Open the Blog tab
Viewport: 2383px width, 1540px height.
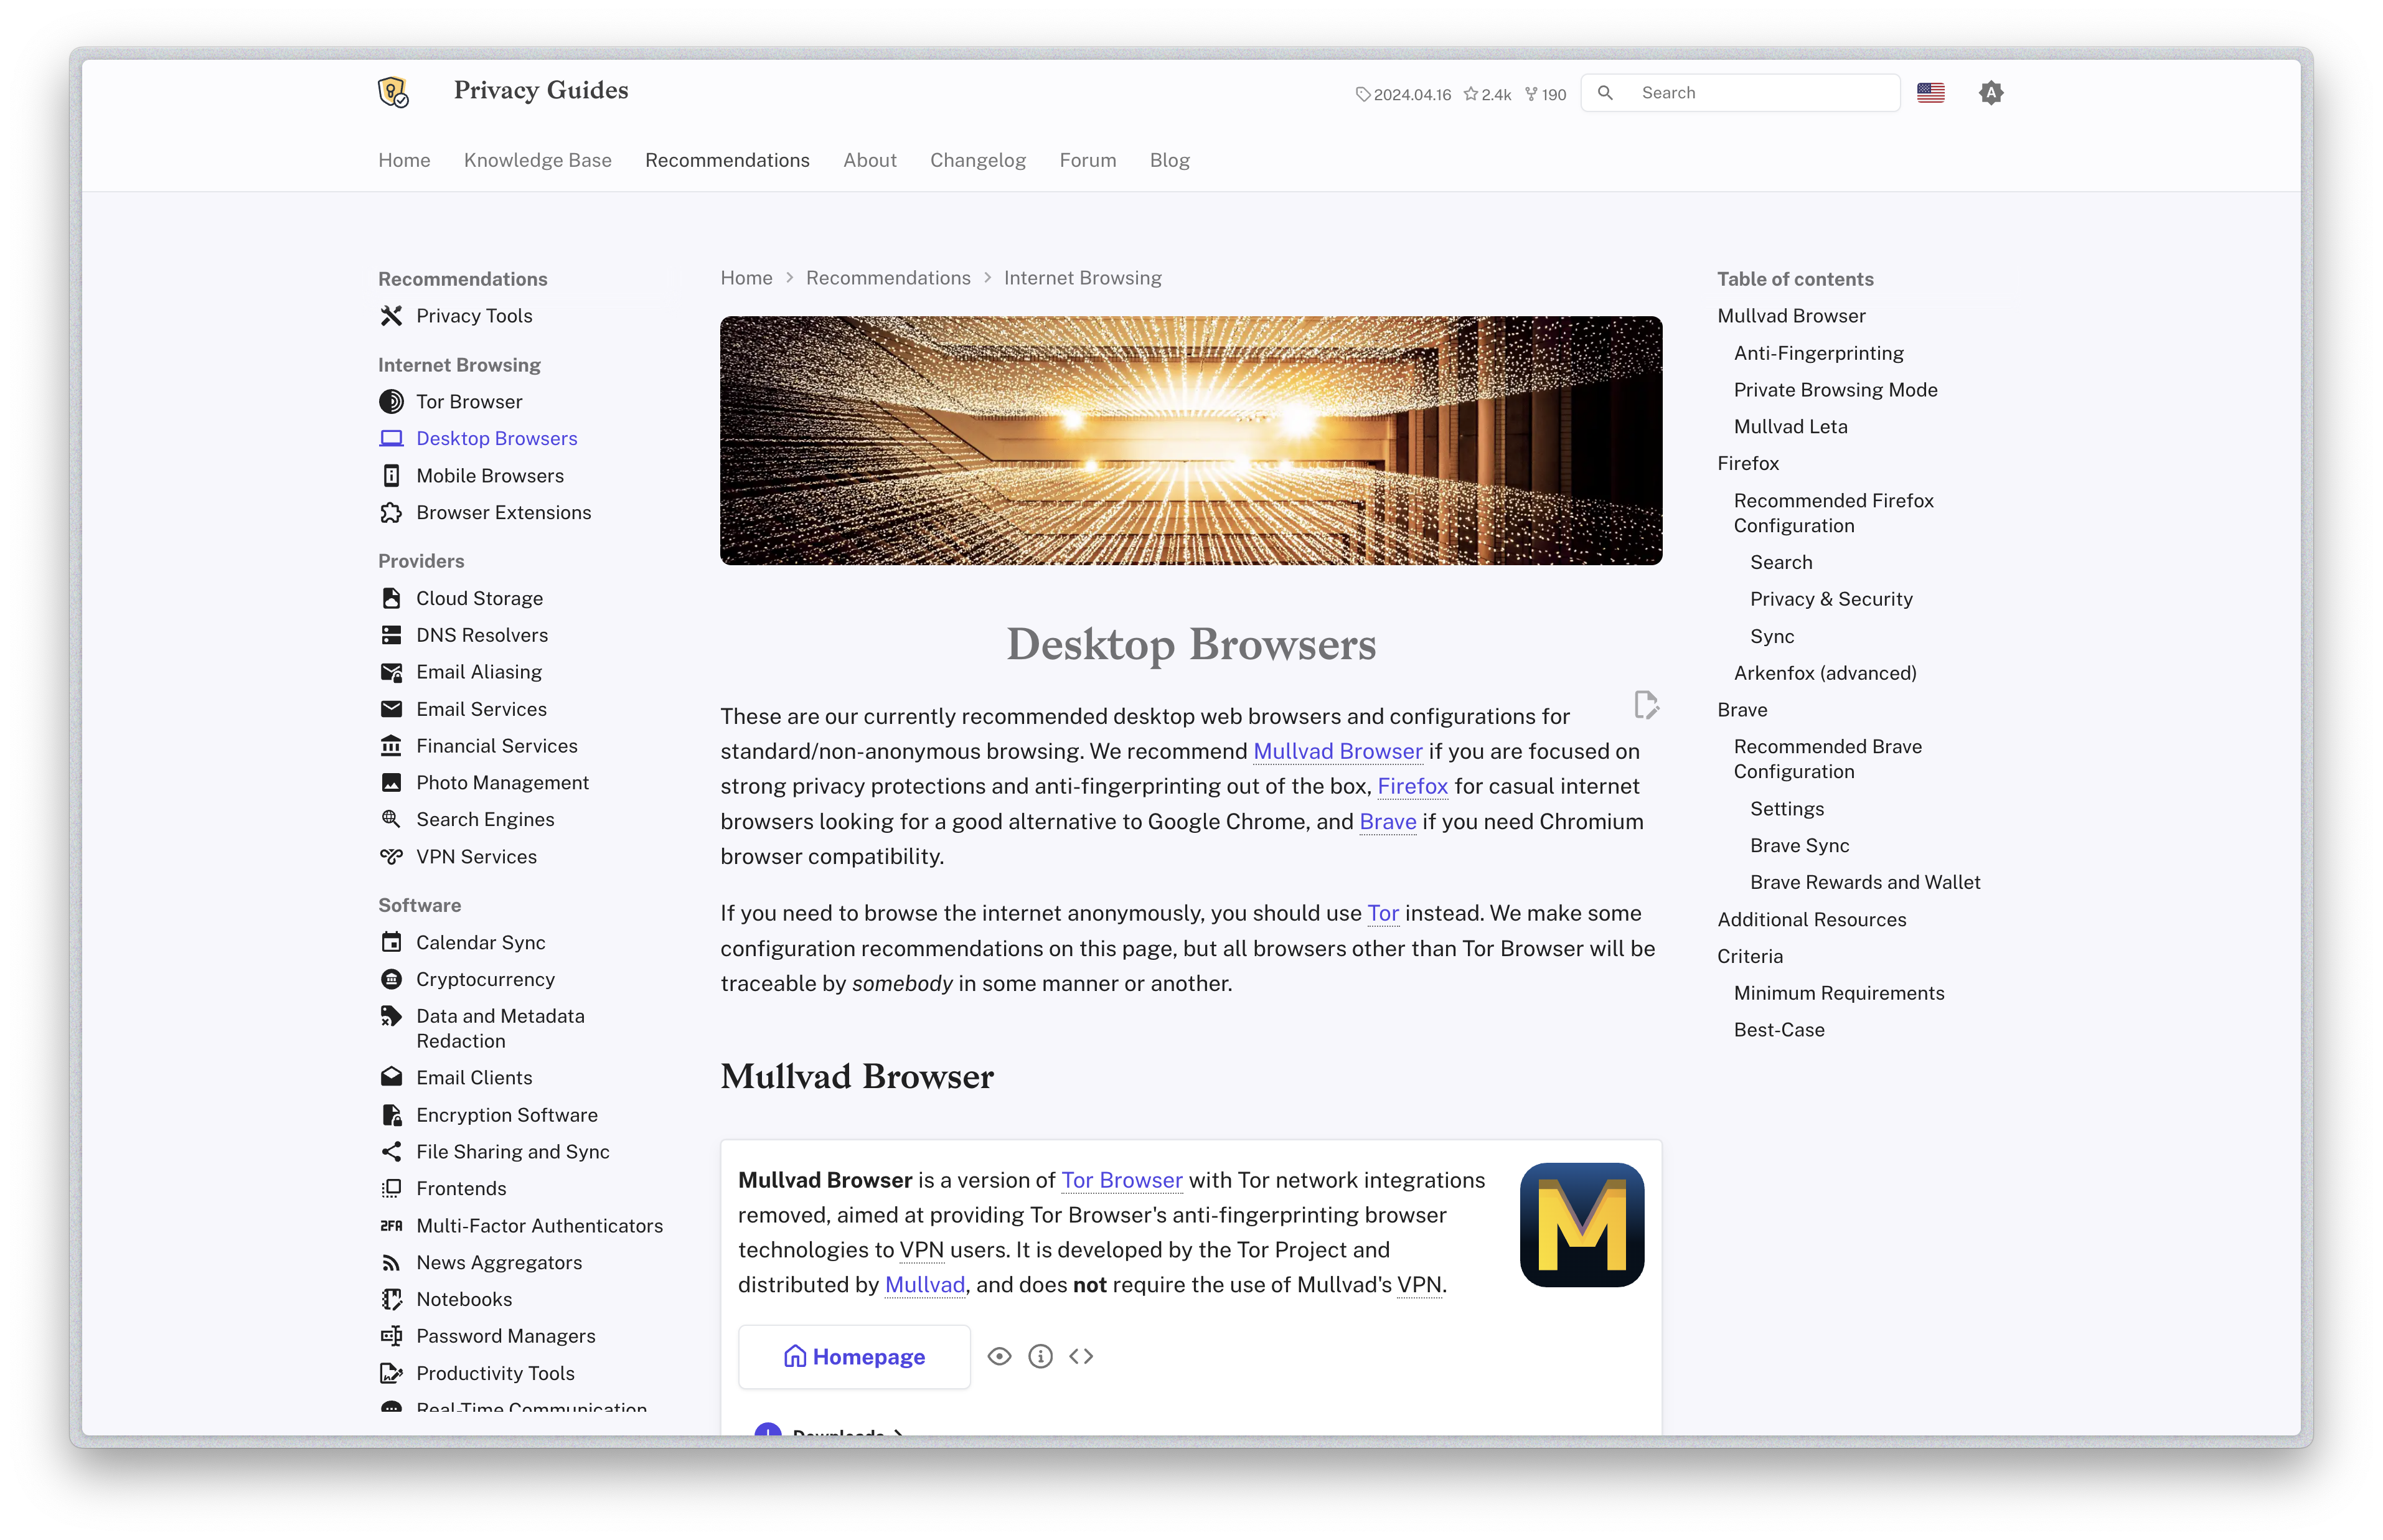[x=1170, y=160]
